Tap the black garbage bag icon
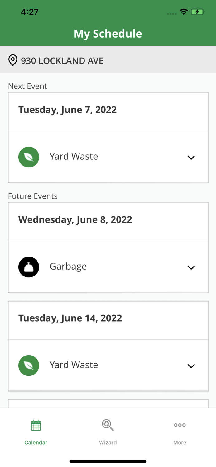216x467 pixels. pyautogui.click(x=29, y=267)
